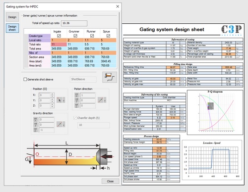Click the Gravity direction Y value field
This screenshot has height=192, width=248.
pyautogui.click(x=47, y=125)
